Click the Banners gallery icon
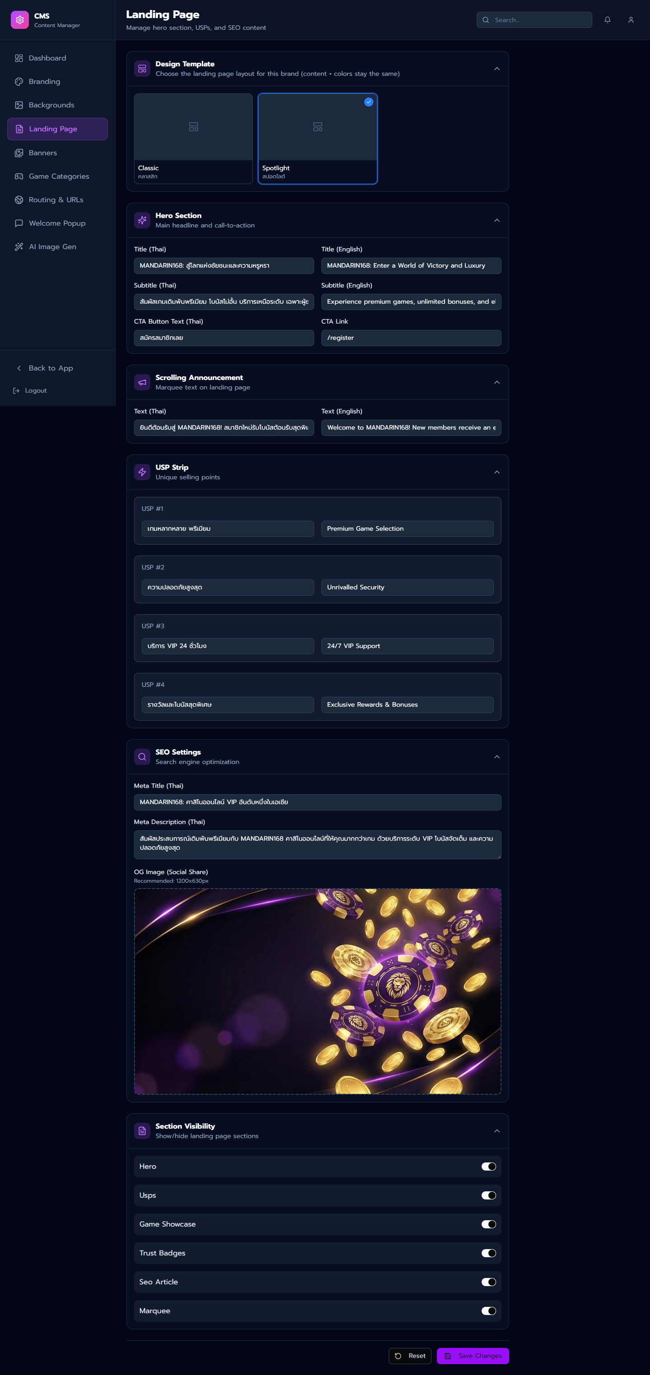The width and height of the screenshot is (650, 1375). pyautogui.click(x=19, y=153)
